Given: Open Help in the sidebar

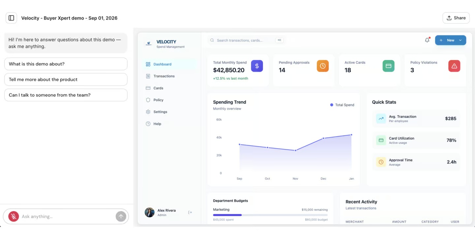Looking at the screenshot, I should click(170, 124).
